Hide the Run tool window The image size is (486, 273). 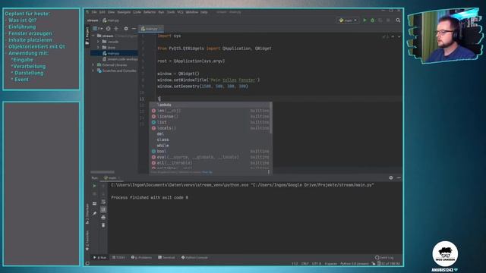(x=399, y=177)
